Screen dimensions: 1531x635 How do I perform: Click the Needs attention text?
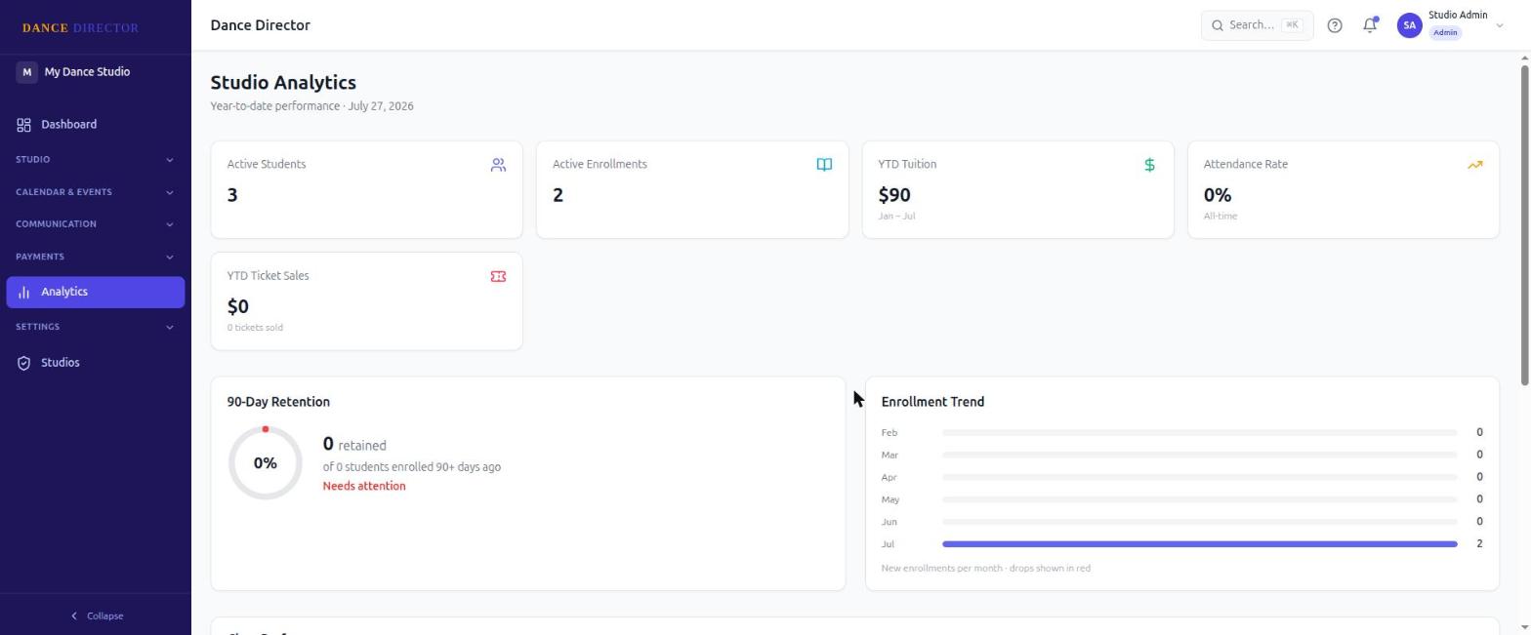point(364,486)
